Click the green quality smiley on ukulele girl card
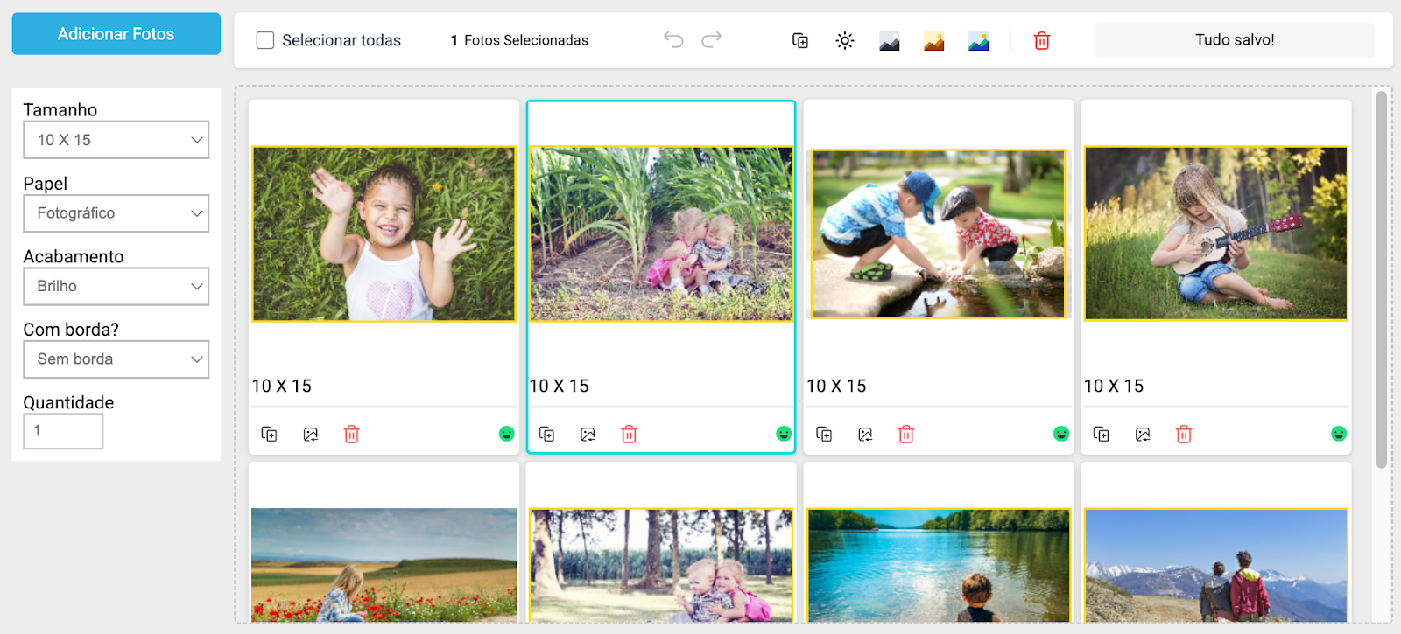Screen dimensions: 1401x634 click(1339, 434)
